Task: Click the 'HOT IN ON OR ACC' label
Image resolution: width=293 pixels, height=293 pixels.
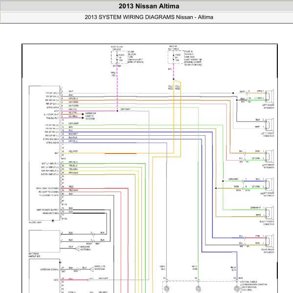Action: 117,48
